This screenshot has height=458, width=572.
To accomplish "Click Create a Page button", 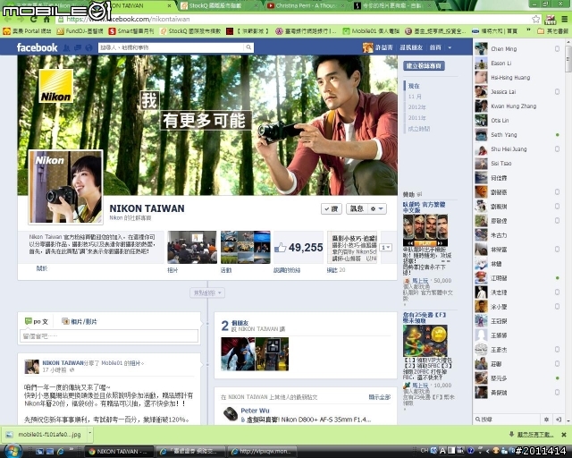I will point(424,65).
